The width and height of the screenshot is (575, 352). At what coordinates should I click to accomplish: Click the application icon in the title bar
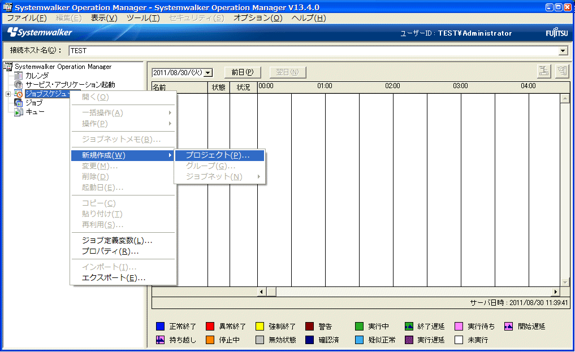click(x=7, y=7)
